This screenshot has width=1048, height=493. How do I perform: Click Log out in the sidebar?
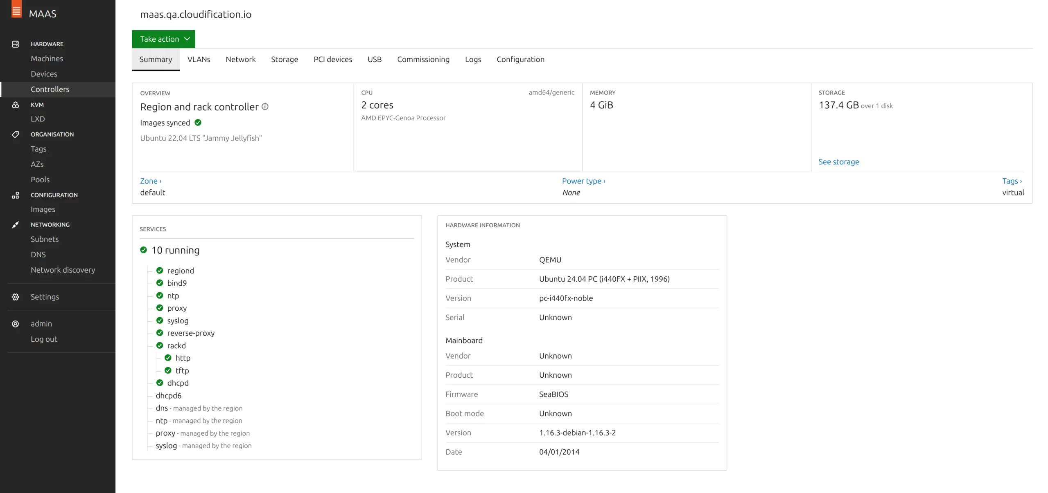click(44, 339)
